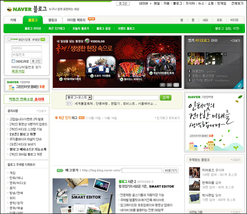Click the VIDEOLOG round logo icon

click(x=87, y=41)
